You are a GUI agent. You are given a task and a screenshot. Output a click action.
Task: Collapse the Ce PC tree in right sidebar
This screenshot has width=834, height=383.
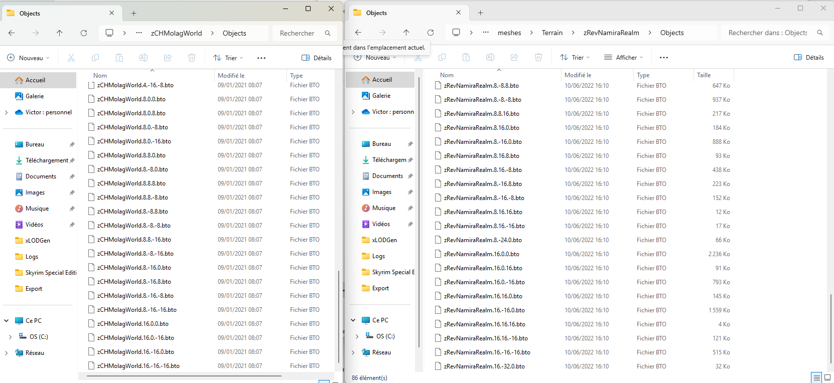click(353, 320)
